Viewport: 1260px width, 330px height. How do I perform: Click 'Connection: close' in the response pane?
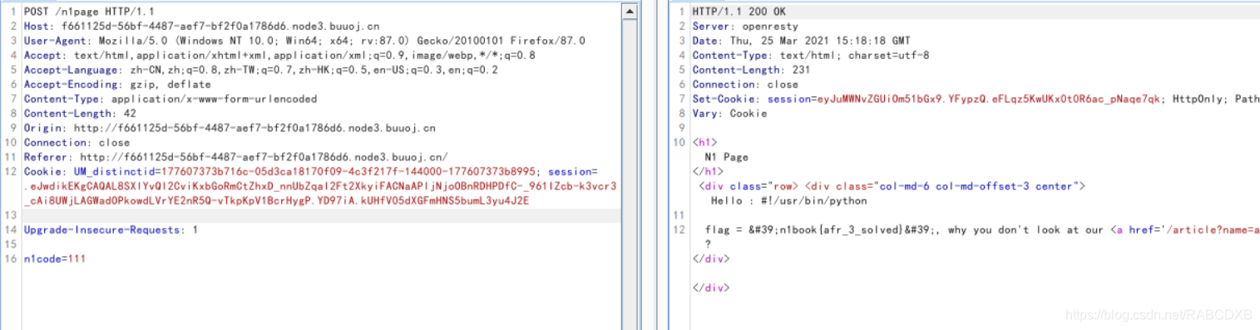pyautogui.click(x=745, y=84)
